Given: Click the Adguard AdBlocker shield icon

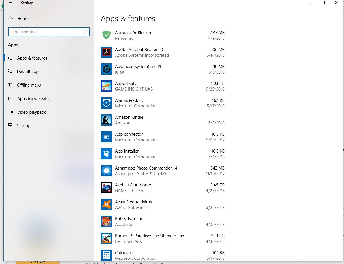Looking at the screenshot, I should (x=107, y=35).
